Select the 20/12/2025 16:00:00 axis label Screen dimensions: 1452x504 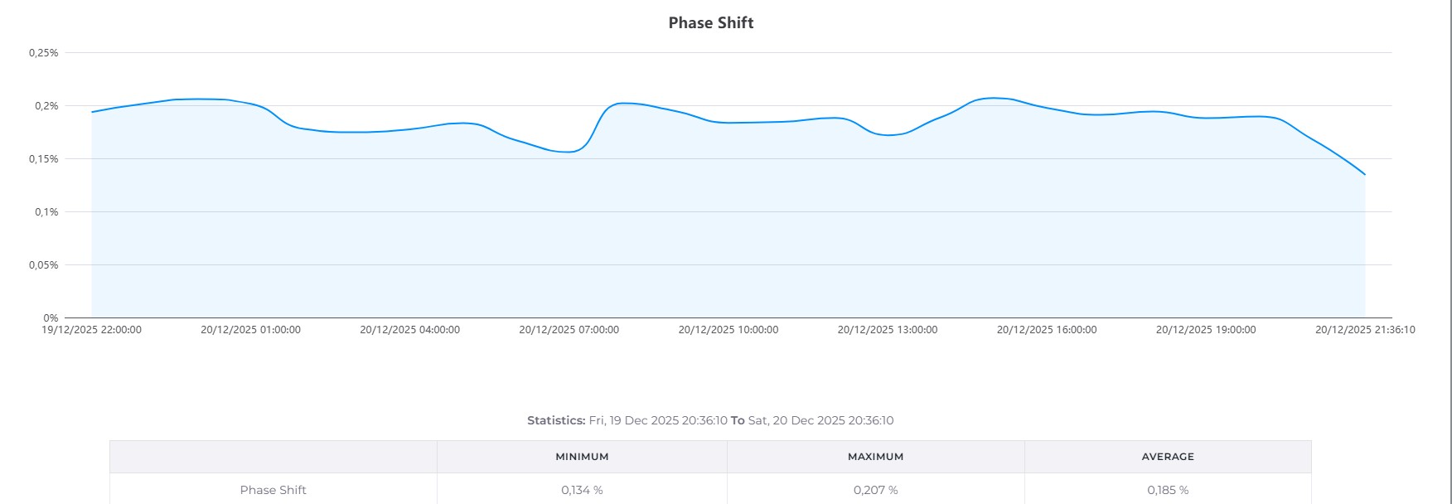tap(1047, 330)
